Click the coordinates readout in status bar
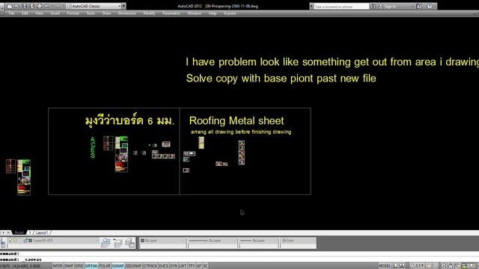The image size is (479, 269). [x=21, y=266]
